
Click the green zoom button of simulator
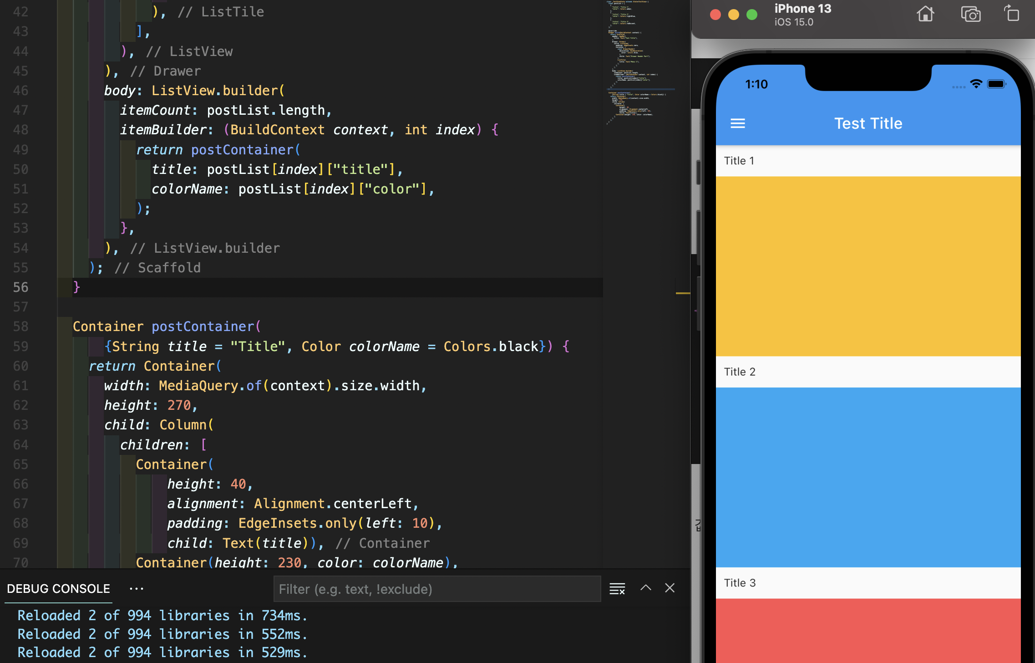click(752, 15)
